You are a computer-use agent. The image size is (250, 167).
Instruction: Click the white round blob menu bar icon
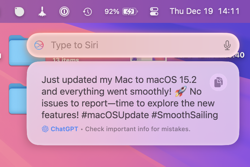click(19, 12)
